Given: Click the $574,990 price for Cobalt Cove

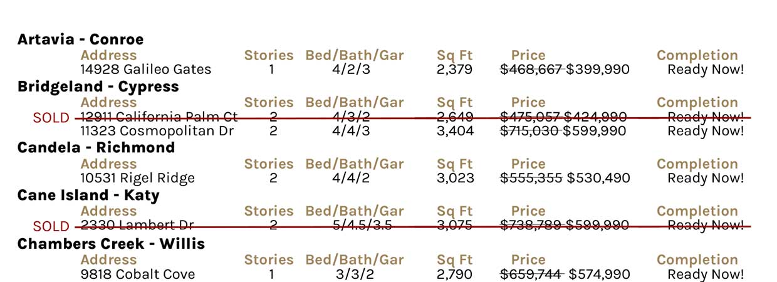Looking at the screenshot, I should pyautogui.click(x=600, y=274).
